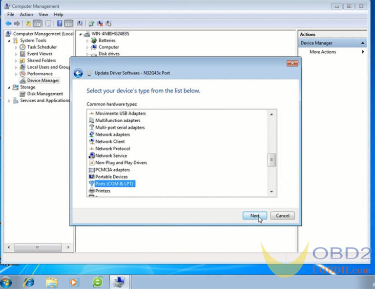Collapse the System Tools tree node
This screenshot has width=375, height=289.
(9, 41)
